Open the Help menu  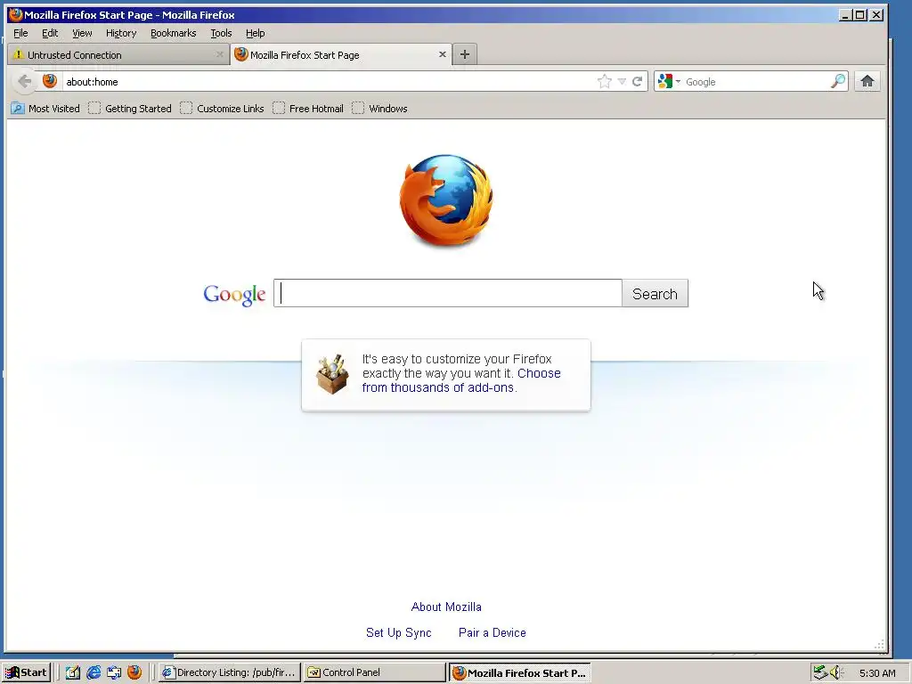coord(255,33)
